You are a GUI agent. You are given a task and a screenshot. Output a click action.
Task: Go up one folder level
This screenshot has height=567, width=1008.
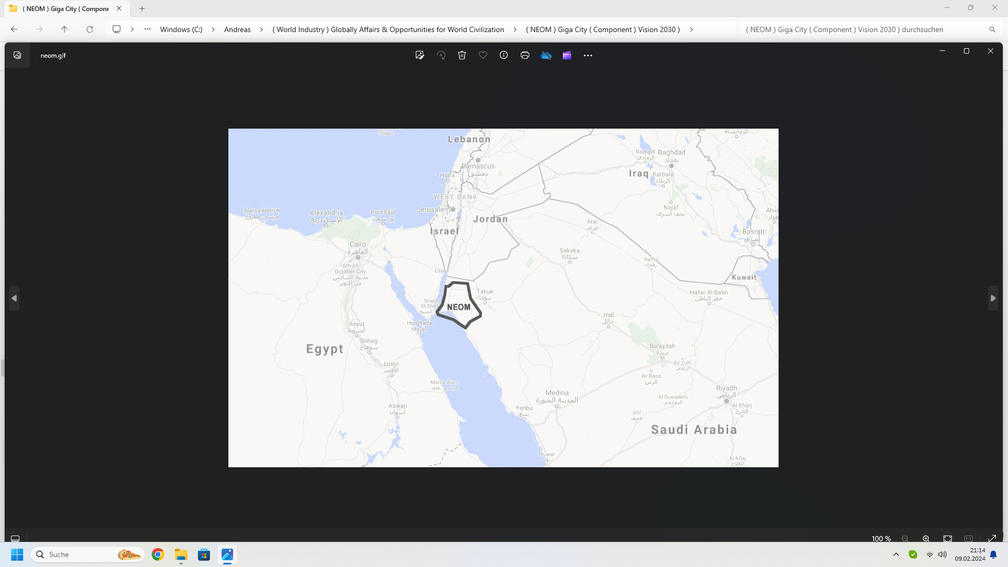[65, 29]
